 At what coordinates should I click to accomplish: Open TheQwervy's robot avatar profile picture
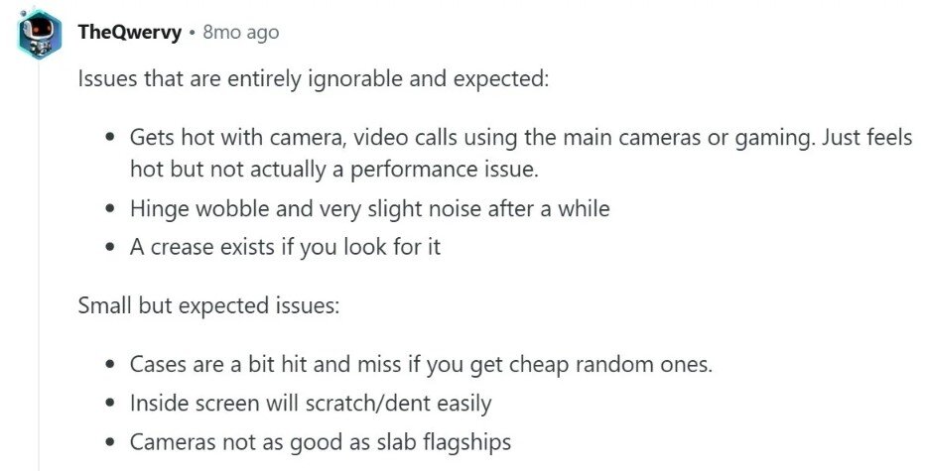click(x=39, y=34)
